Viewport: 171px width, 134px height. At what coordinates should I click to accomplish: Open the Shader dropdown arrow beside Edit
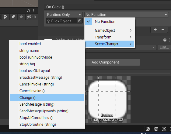pyautogui.click(x=154, y=47)
